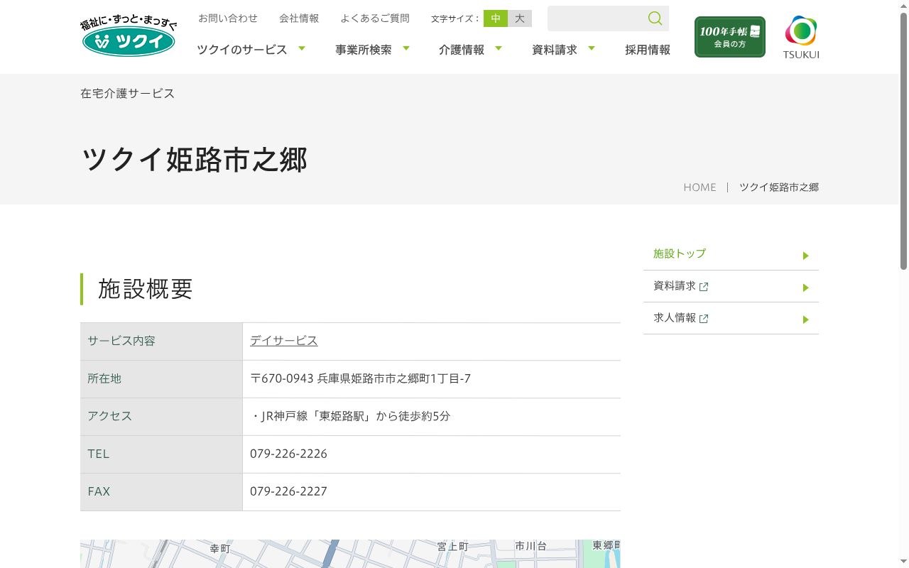Click the 施設概要 heading
909x568 pixels.
[x=146, y=289]
